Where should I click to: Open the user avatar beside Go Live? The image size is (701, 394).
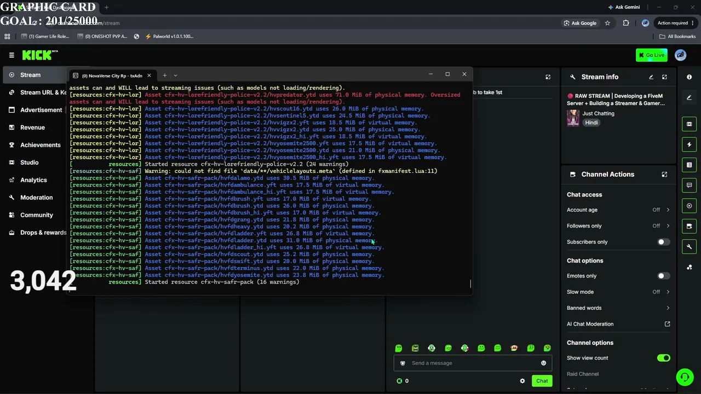coord(680,55)
